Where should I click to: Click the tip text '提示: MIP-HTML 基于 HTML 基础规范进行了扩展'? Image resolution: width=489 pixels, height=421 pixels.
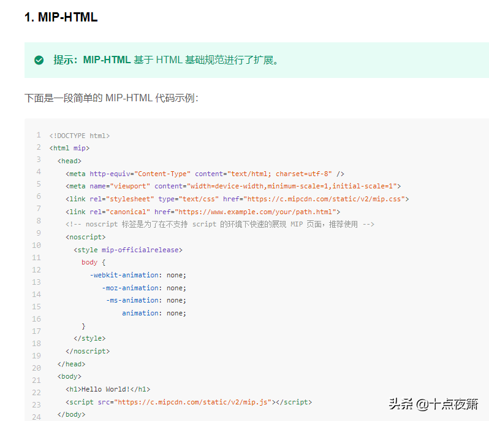(x=165, y=60)
